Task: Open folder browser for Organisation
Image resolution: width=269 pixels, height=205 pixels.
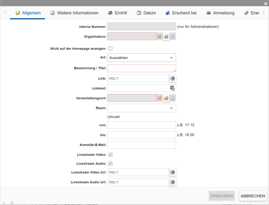Action: pos(166,37)
